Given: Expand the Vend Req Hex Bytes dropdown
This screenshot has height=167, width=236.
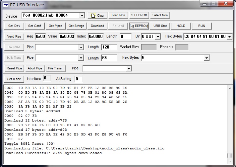Looking at the screenshot, I should click(229, 37).
